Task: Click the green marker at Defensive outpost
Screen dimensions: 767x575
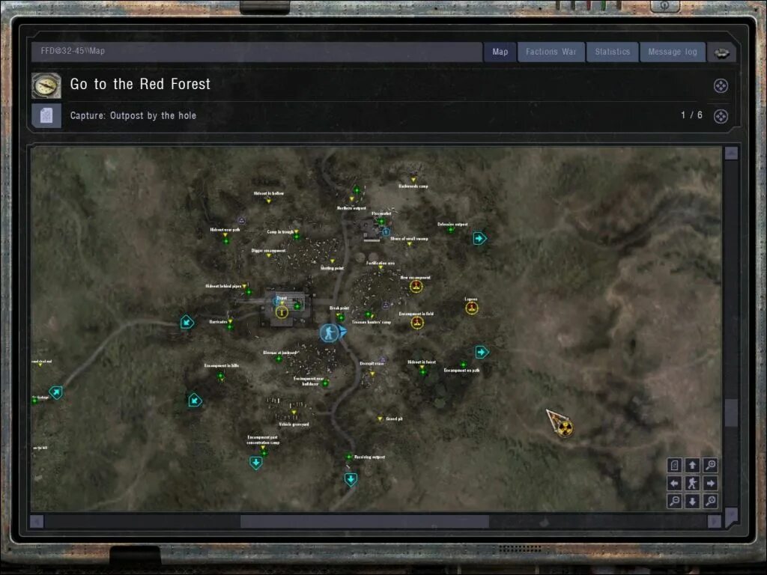Action: 450,230
